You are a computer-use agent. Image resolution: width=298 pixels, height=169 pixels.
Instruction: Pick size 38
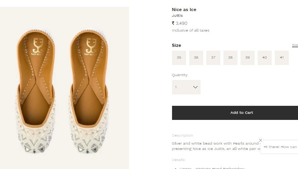230,58
